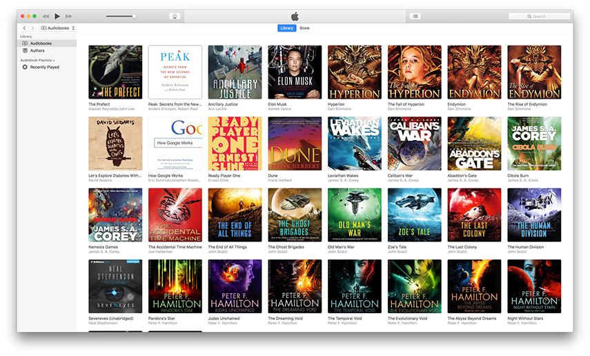The image size is (590, 356).
Task: Open the Up Next list icon
Action: 415,16
